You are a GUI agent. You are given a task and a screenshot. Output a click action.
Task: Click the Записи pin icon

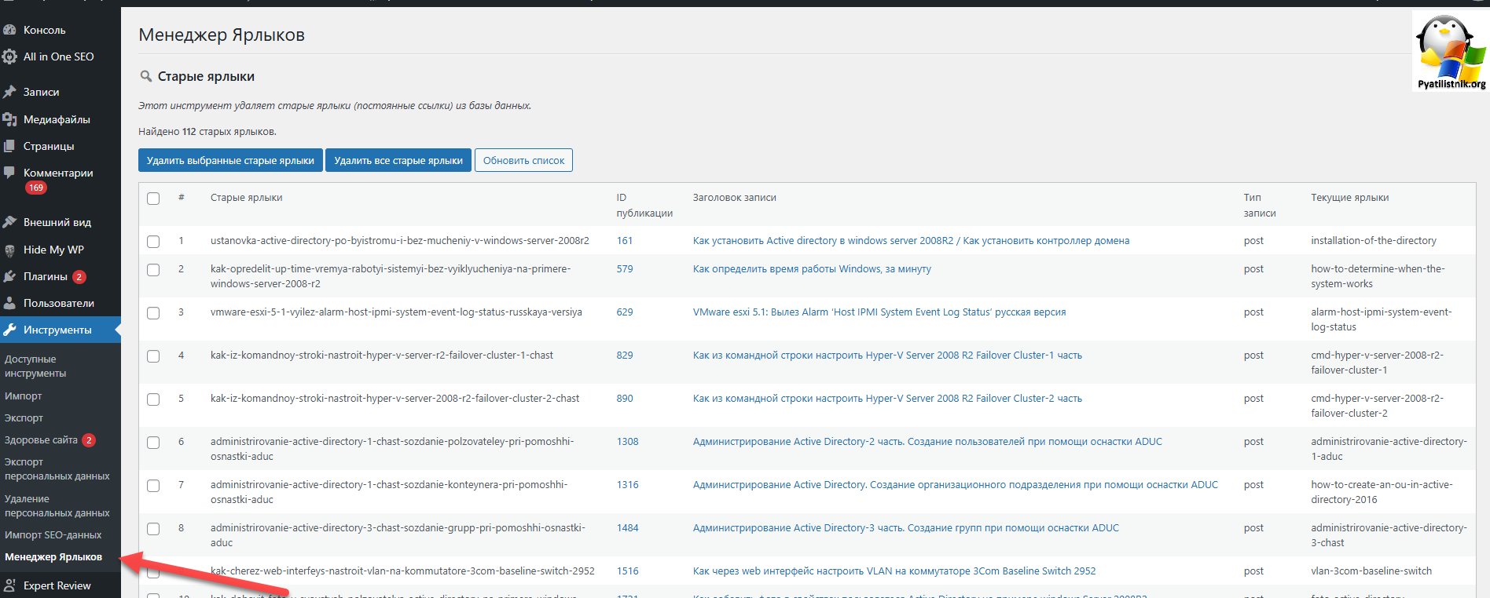point(9,92)
